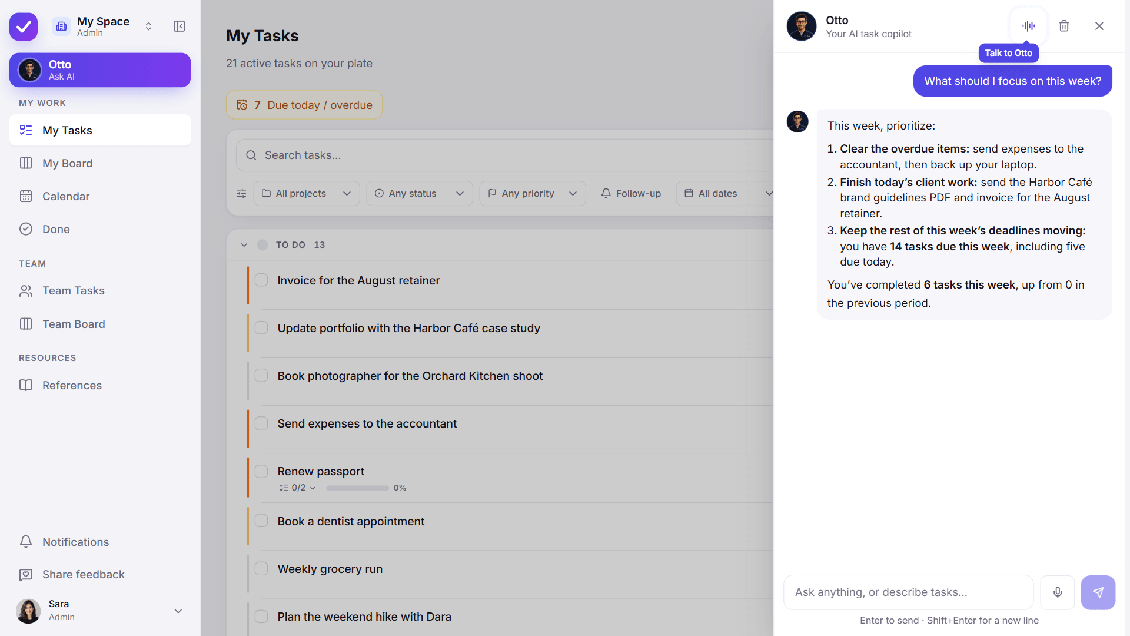The height and width of the screenshot is (636, 1130).
Task: Click Talk to Otto voice waveform icon
Action: [x=1028, y=26]
